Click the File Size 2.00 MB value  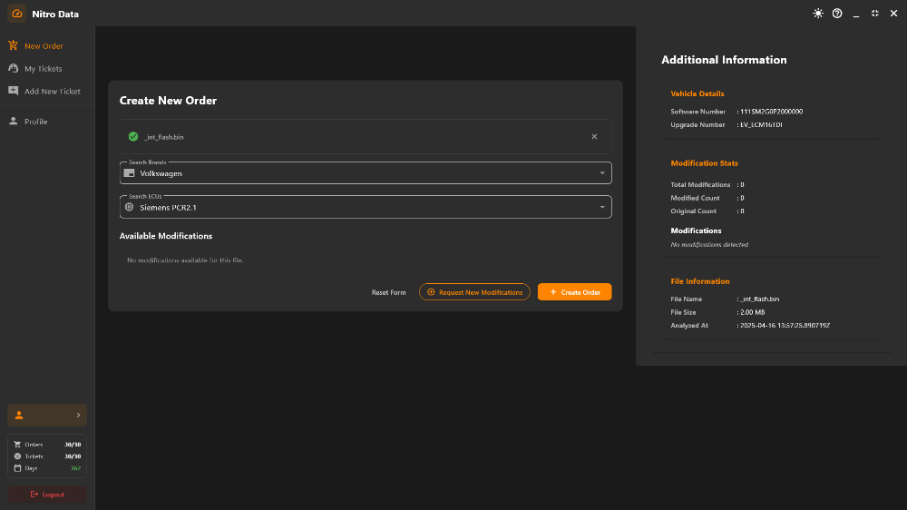pyautogui.click(x=752, y=312)
